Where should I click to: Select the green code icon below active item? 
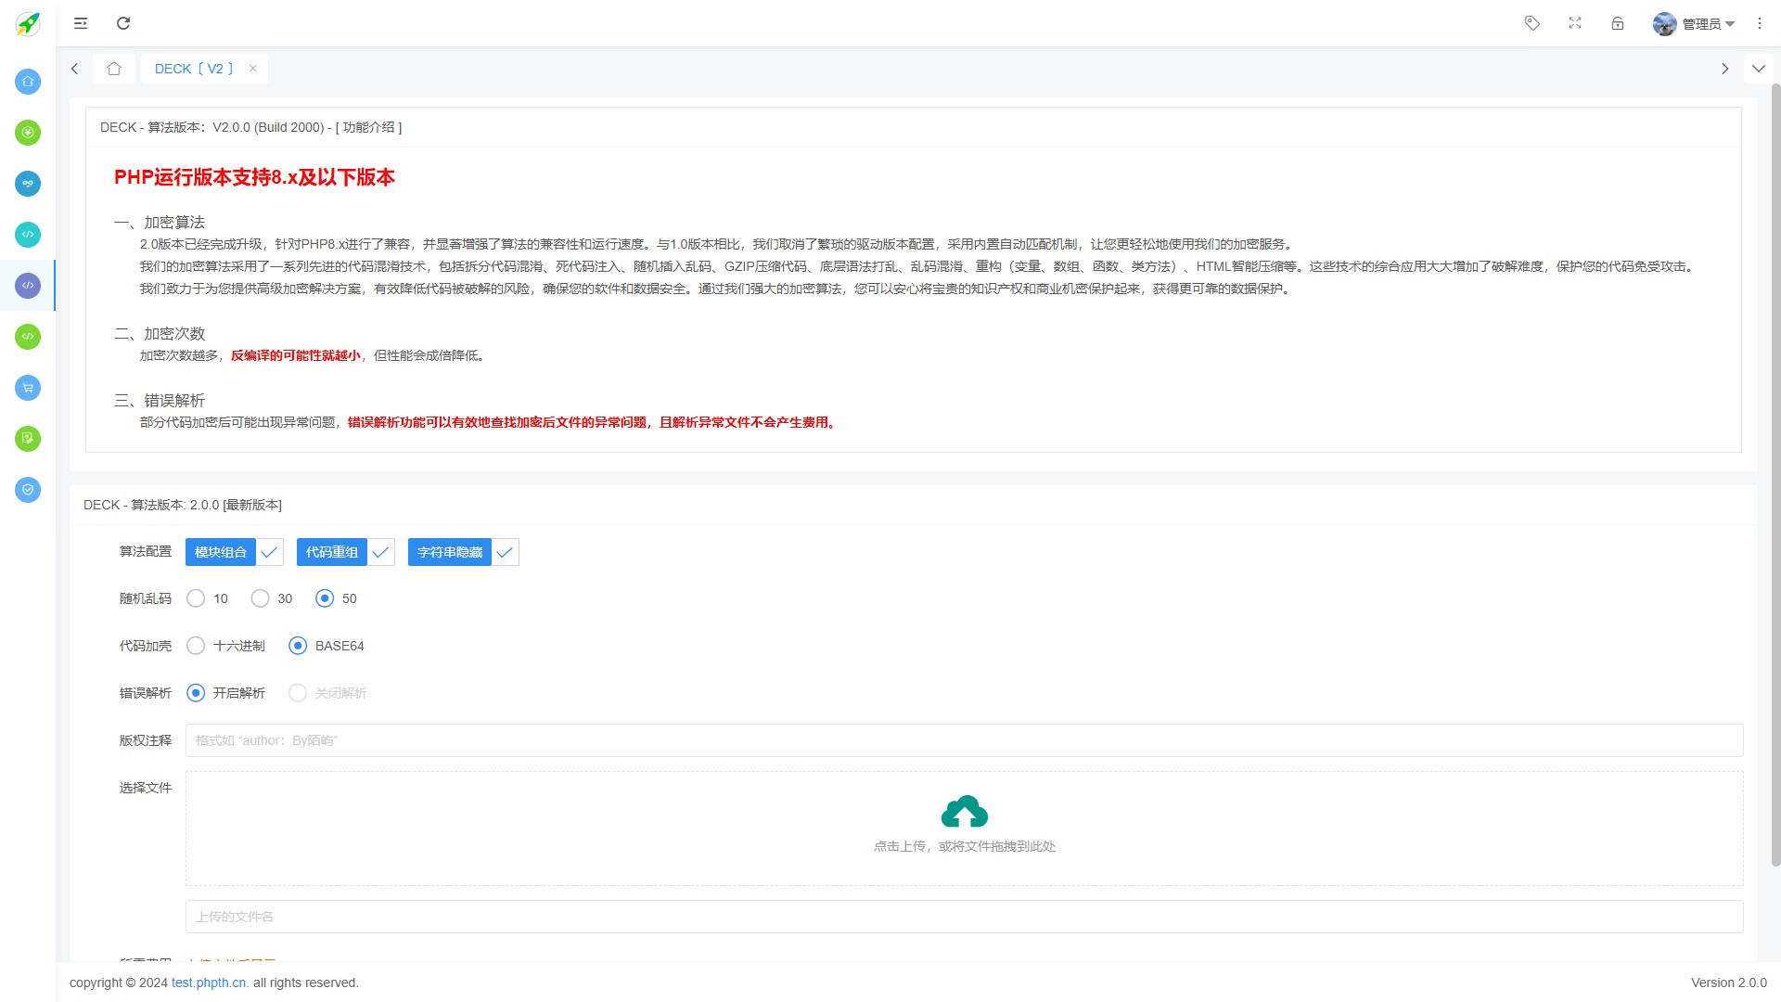27,337
